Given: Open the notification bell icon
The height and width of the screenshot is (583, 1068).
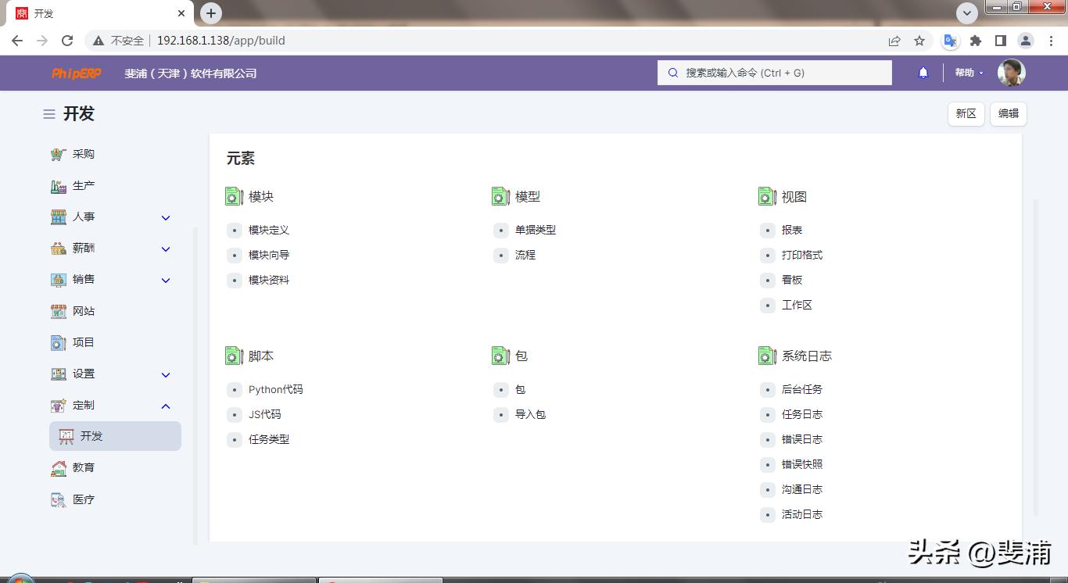Looking at the screenshot, I should tap(923, 72).
